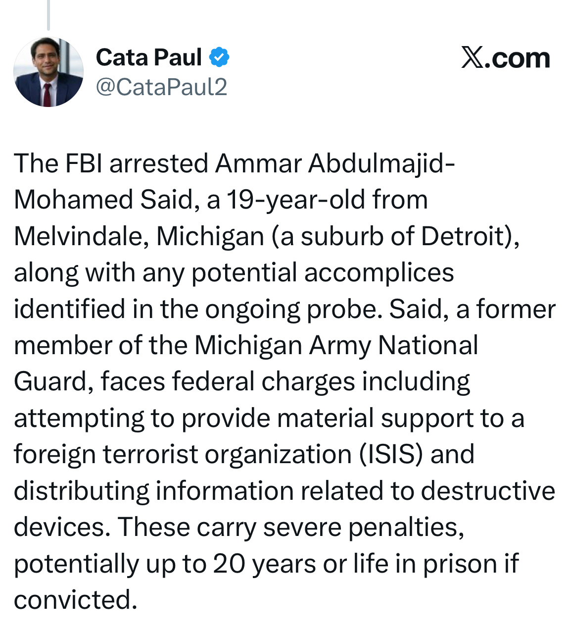Click the thread connector line above avatar
The image size is (569, 638).
pyautogui.click(x=48, y=15)
